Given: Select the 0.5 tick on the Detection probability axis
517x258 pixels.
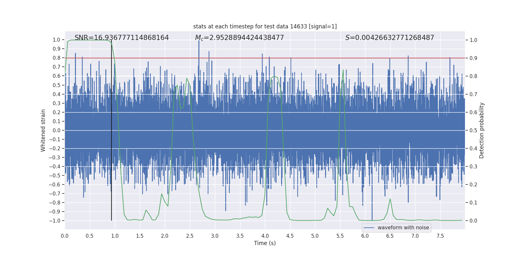Looking at the screenshot, I should (473, 131).
